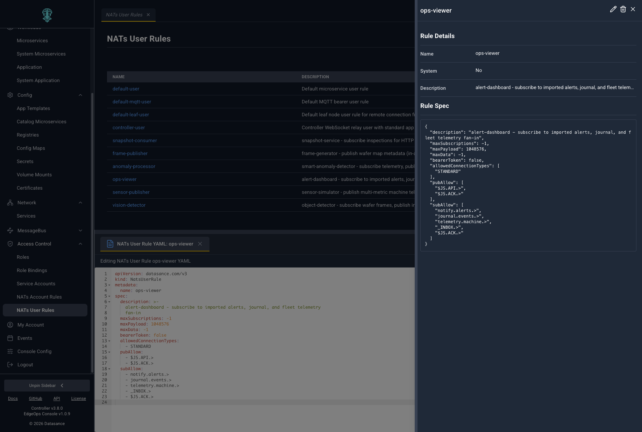Open the sensor-publisher rule
Image resolution: width=642 pixels, height=432 pixels.
(x=131, y=192)
